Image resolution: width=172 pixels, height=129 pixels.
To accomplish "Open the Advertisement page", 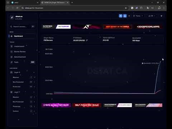I will pyautogui.click(x=20, y=57).
